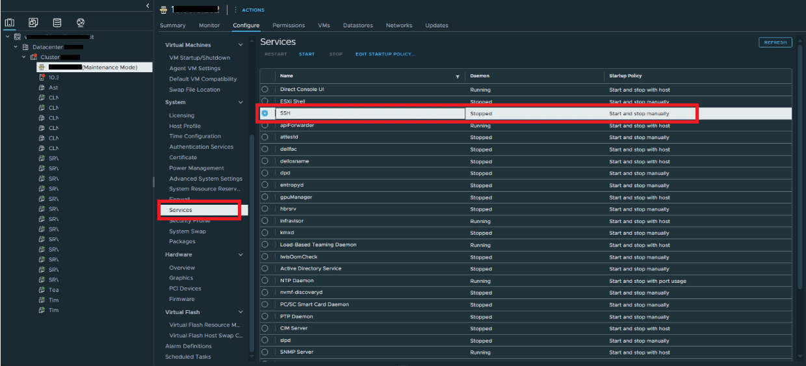Image resolution: width=806 pixels, height=366 pixels.
Task: Collapse the Datacenter tree node
Action: (x=16, y=47)
